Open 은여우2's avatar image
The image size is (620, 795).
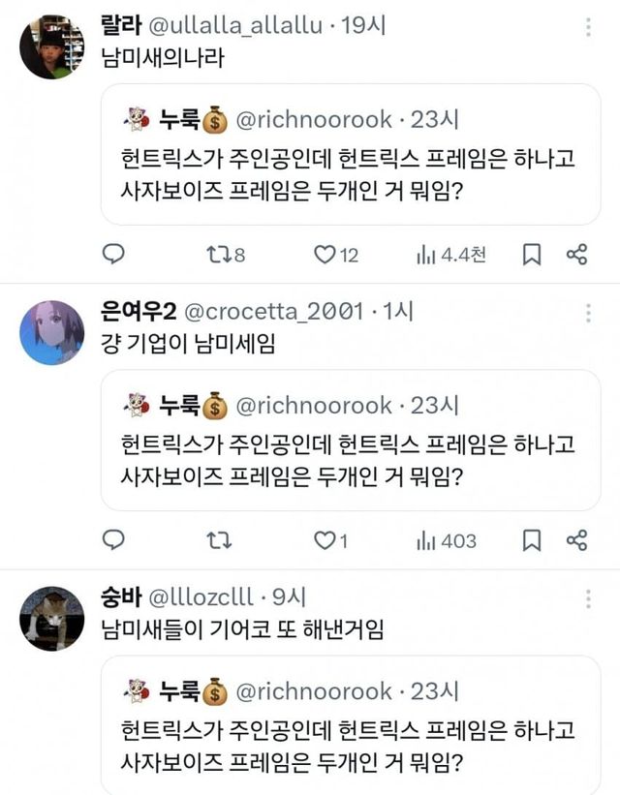(x=51, y=332)
